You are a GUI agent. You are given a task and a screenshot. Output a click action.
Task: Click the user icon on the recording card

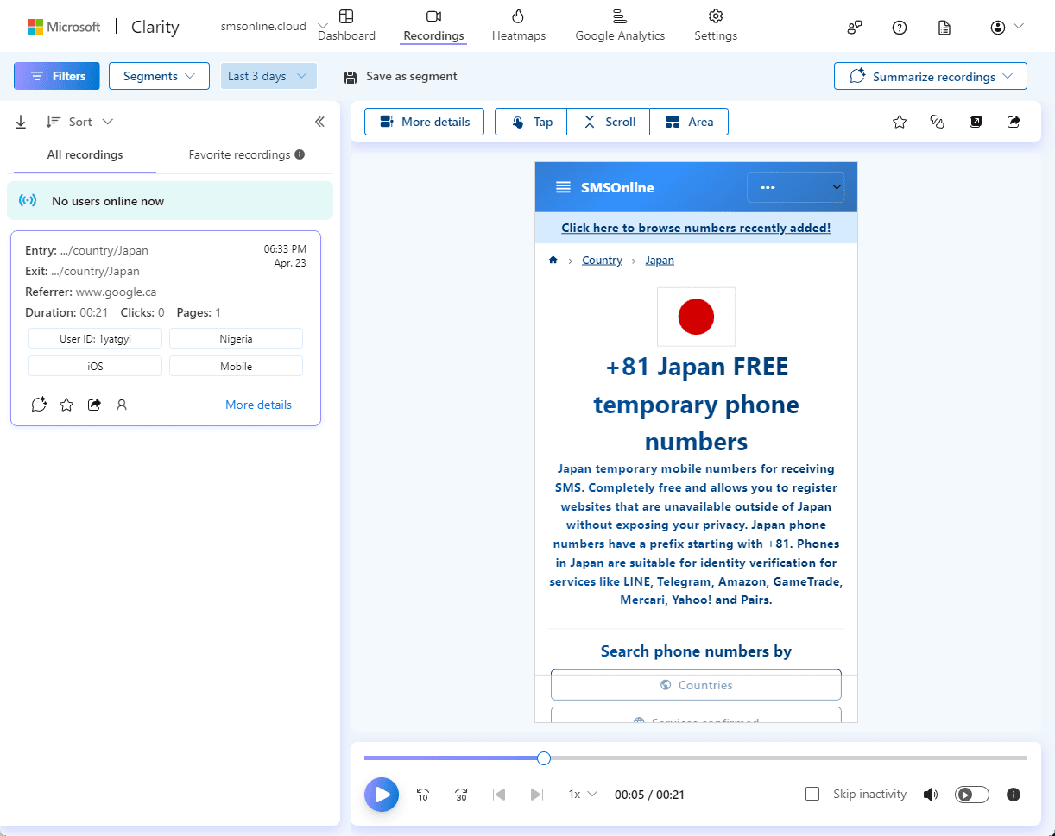[x=122, y=405]
